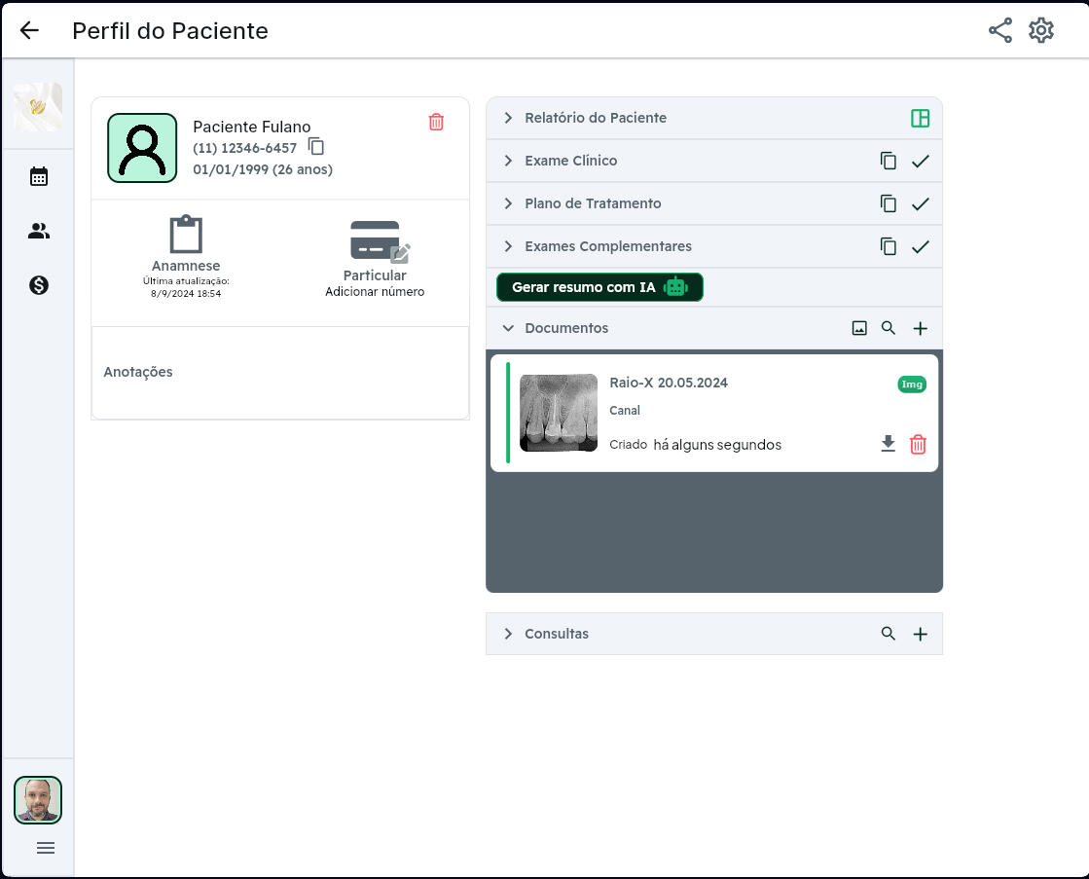Search within the Documentos section
The image size is (1089, 879).
[x=889, y=328]
